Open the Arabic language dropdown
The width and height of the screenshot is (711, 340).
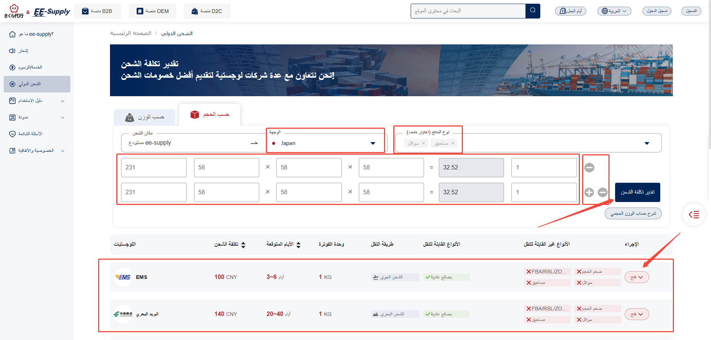[x=614, y=11]
